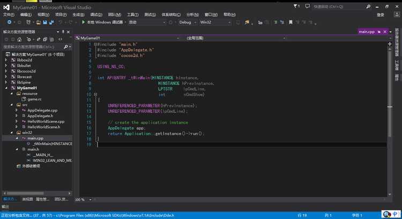Click the view code icon in Solution Explorer
The height and width of the screenshot is (219, 402).
pyautogui.click(x=60, y=39)
